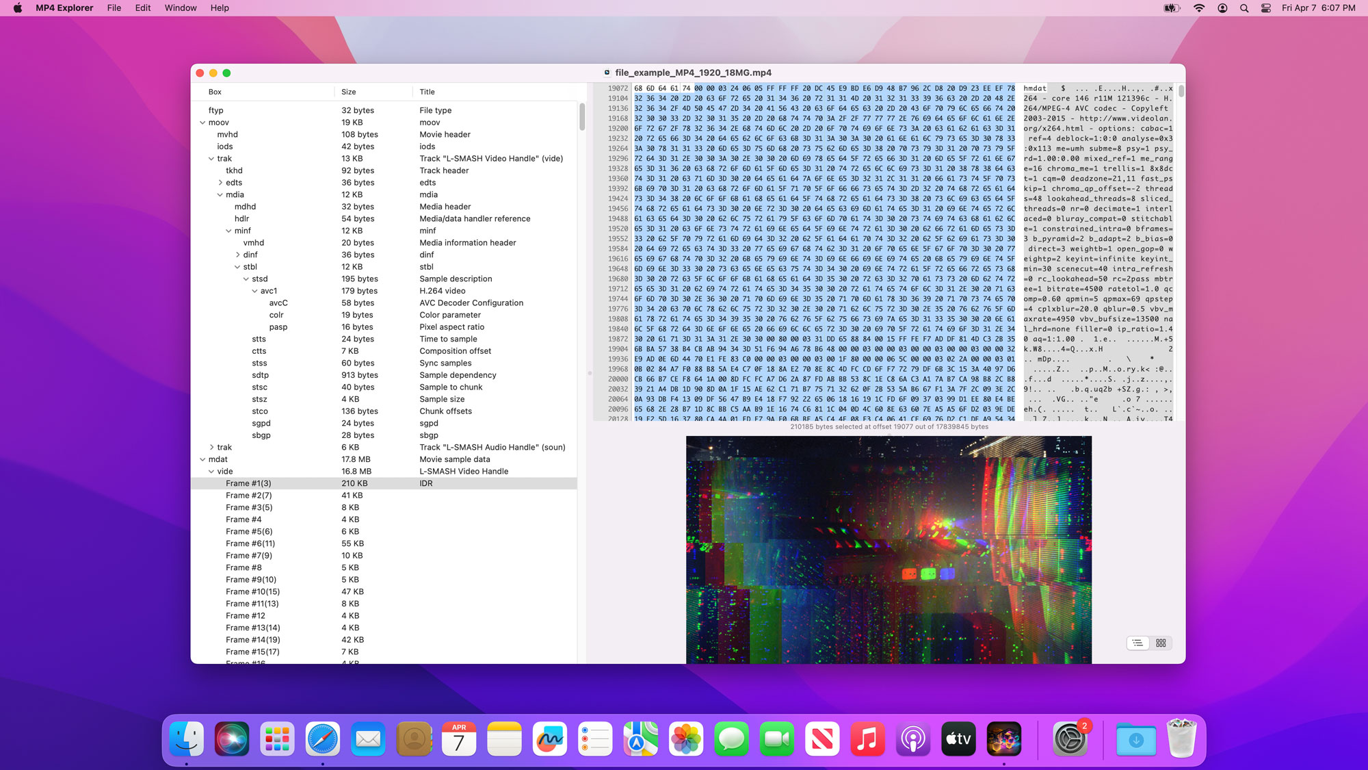This screenshot has height=770, width=1368.
Task: Click the Title column header
Action: pos(428,92)
